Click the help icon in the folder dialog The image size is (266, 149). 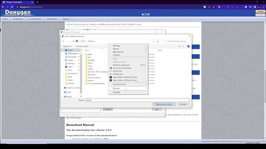(188, 46)
